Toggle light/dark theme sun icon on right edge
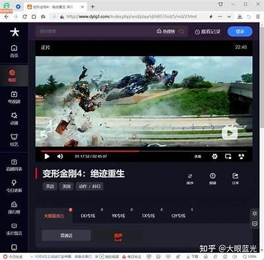The height and width of the screenshot is (260, 264). pyautogui.click(x=255, y=213)
